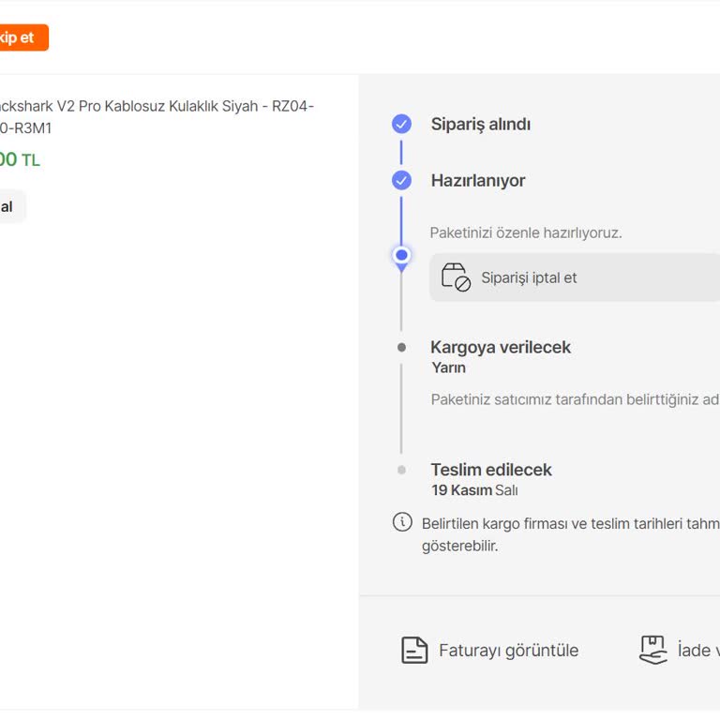Click the info circle icon beside 'Belirtilen kargo firması'
Screen dimensions: 720x720
[x=402, y=522]
